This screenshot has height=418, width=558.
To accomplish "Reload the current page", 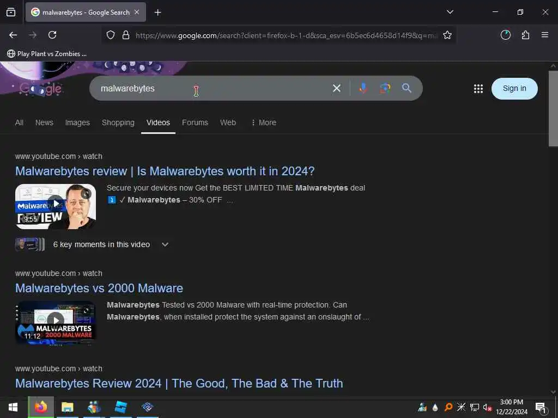I will [52, 35].
